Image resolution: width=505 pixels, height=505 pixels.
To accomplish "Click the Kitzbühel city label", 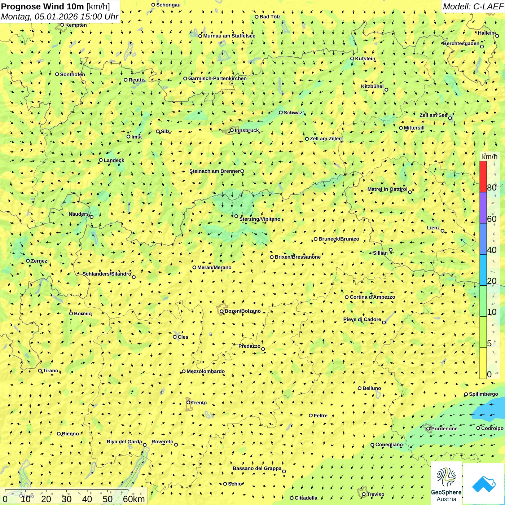I will [x=372, y=86].
